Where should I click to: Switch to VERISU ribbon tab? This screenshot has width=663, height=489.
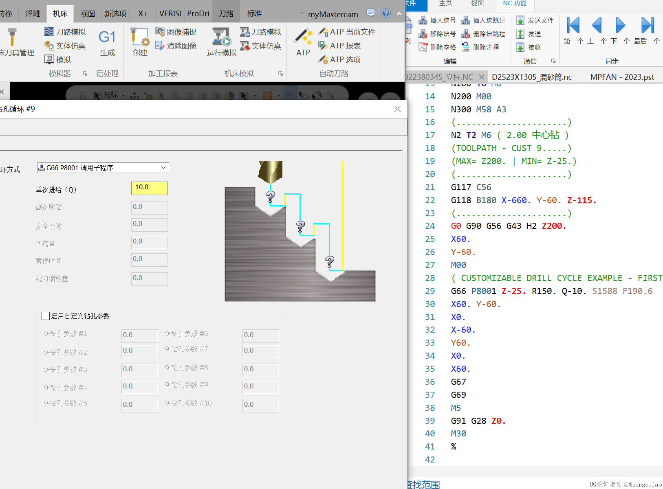click(x=171, y=13)
